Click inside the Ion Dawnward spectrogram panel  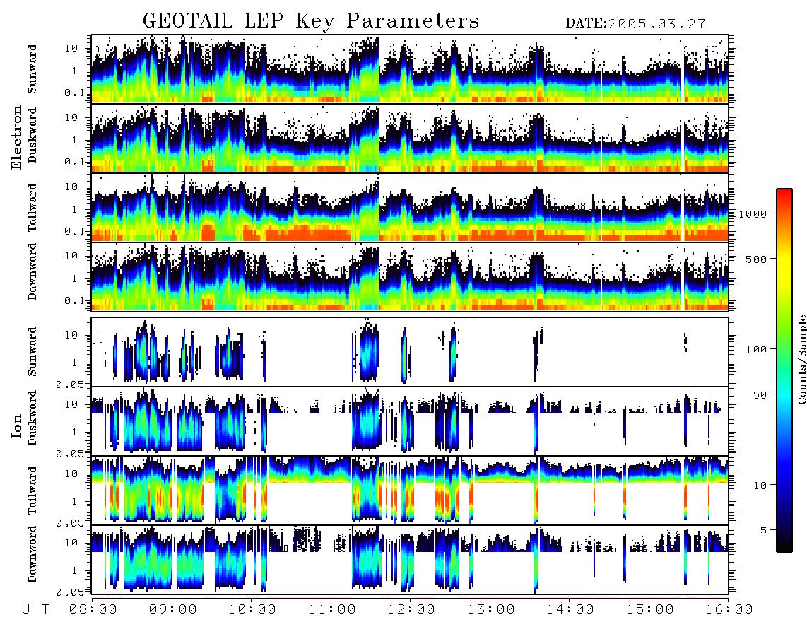[x=410, y=560]
